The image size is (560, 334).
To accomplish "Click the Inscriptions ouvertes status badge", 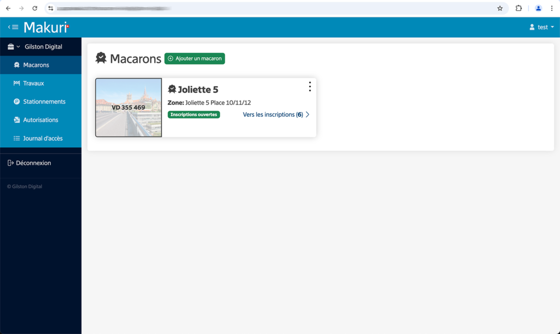I will pyautogui.click(x=194, y=115).
